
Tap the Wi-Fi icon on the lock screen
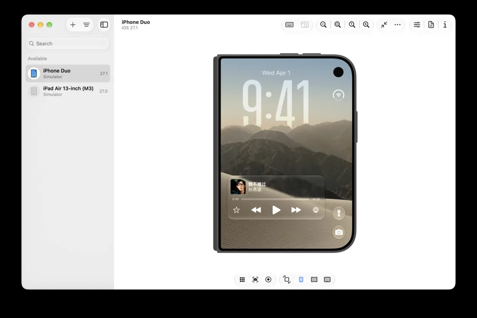point(338,95)
